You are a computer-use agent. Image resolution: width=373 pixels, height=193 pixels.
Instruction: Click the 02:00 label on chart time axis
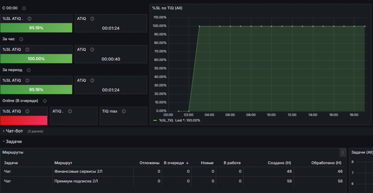pyautogui.click(x=189, y=115)
